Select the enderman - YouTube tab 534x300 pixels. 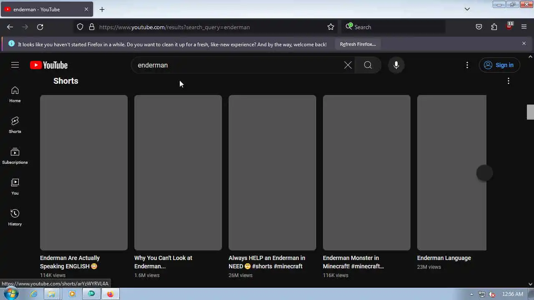[x=47, y=9]
